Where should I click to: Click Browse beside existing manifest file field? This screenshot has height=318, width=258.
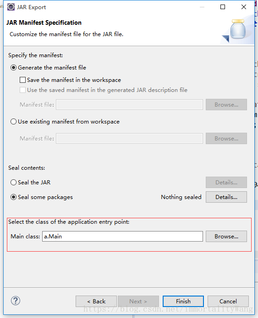click(226, 138)
